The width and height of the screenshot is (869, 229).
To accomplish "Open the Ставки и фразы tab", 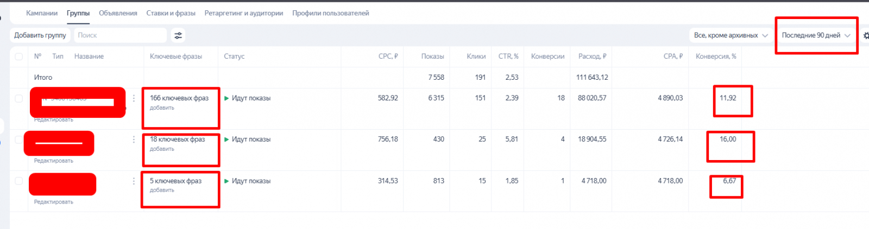I will (171, 13).
